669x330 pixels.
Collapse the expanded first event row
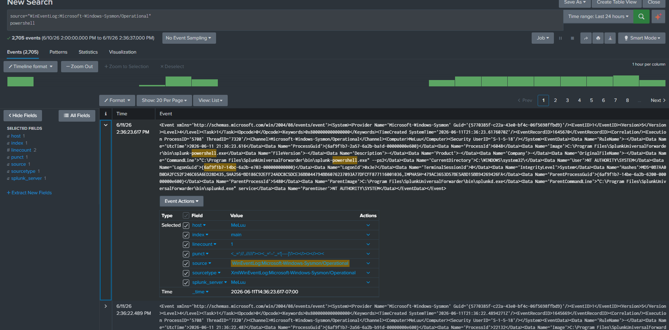(106, 125)
